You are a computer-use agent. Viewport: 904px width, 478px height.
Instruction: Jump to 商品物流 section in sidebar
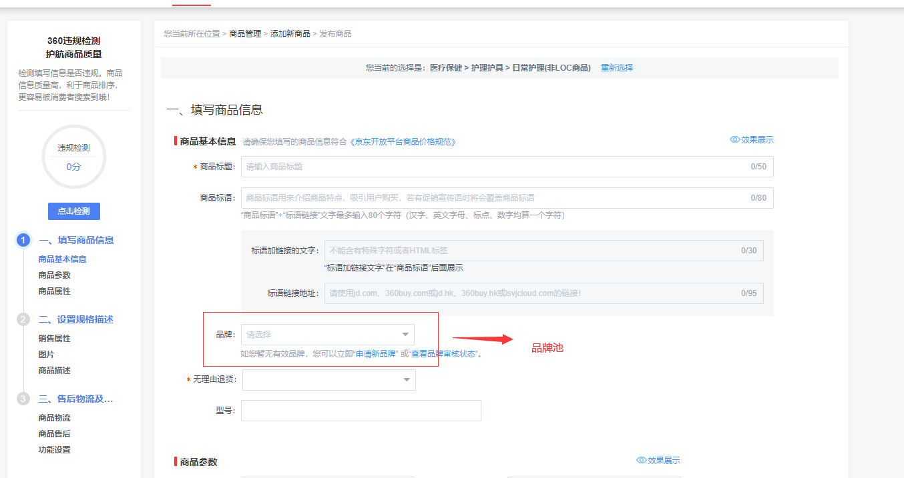(54, 418)
